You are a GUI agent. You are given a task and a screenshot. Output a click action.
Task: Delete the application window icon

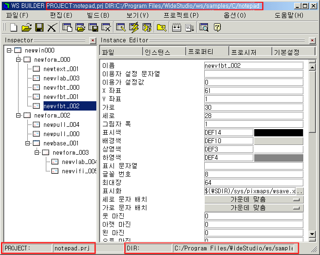(x=106, y=27)
